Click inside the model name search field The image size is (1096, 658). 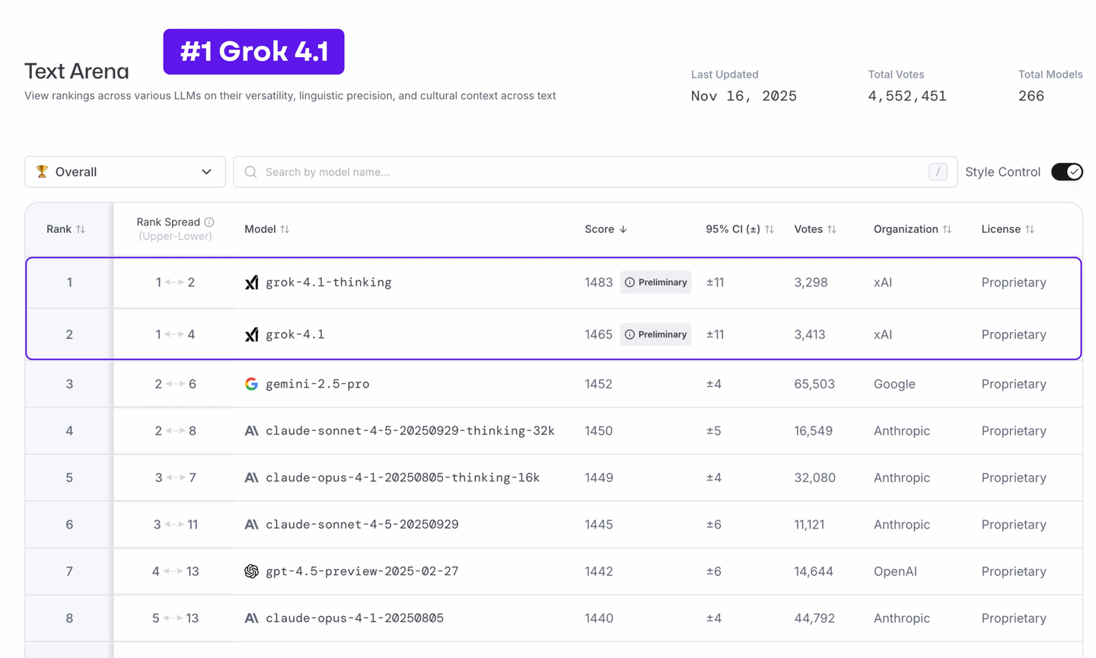click(533, 171)
